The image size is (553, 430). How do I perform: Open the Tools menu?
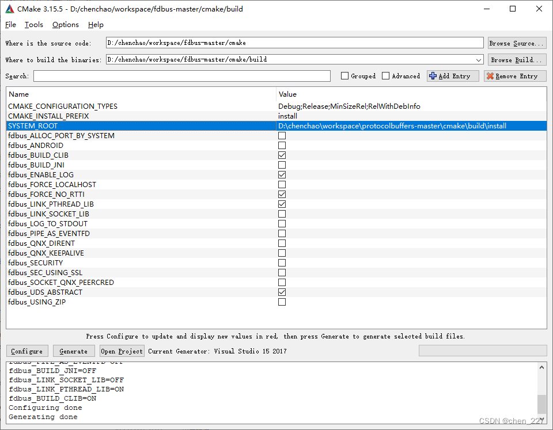click(33, 25)
